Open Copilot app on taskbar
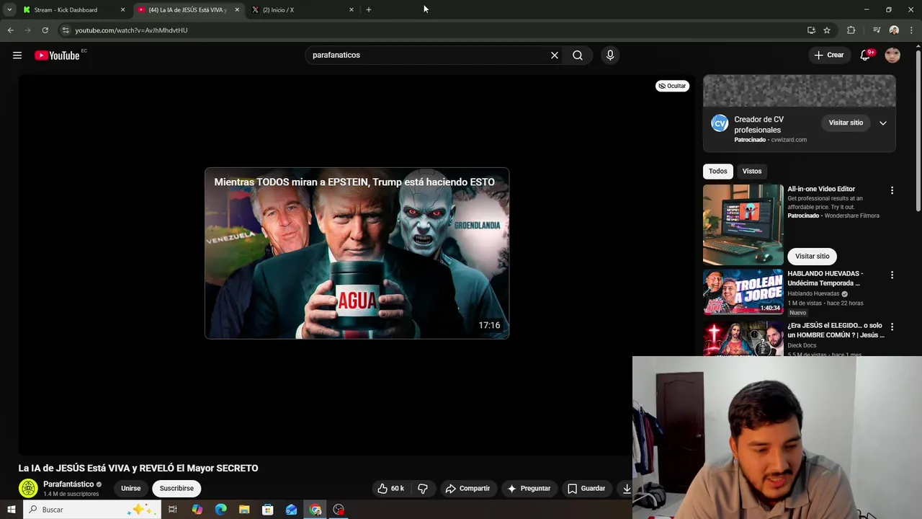Screen dimensions: 922x519 point(197,510)
